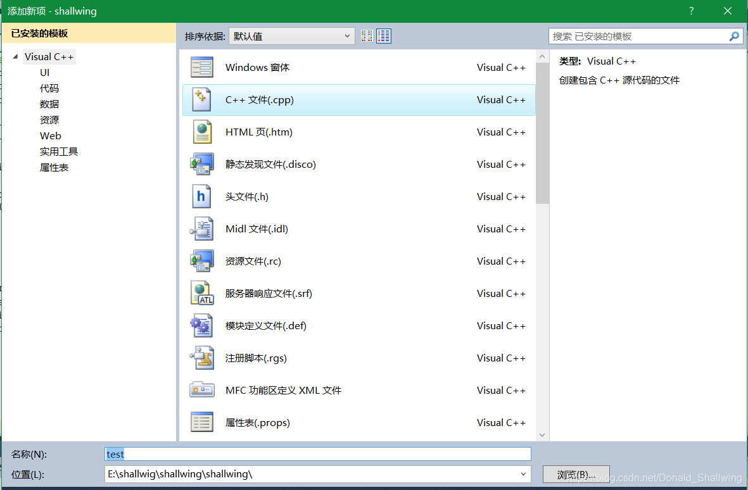Viewport: 748px width, 490px height.
Task: Click the template list scrollbar thumb
Action: (x=542, y=132)
